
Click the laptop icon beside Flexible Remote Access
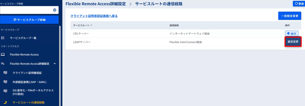[x=3, y=55]
